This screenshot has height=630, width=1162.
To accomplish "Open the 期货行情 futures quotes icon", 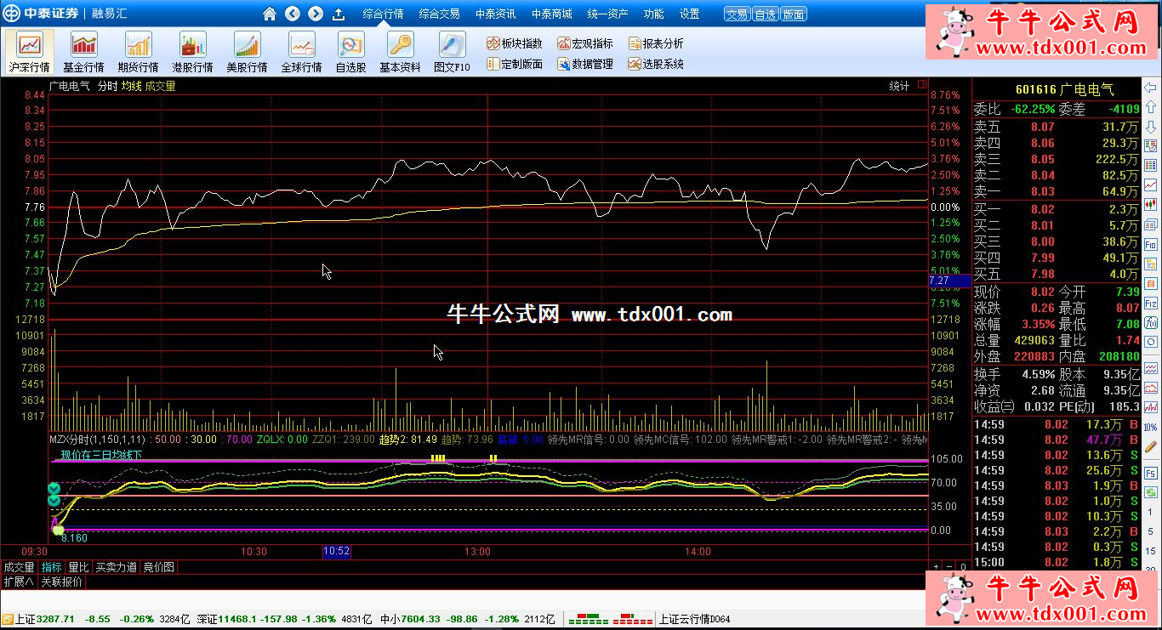I will [x=138, y=52].
